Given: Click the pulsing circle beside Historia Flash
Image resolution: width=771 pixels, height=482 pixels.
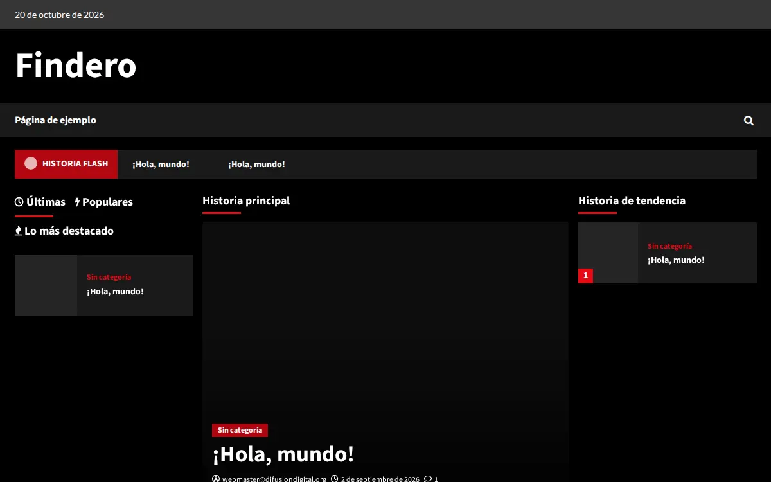Looking at the screenshot, I should click(x=31, y=163).
